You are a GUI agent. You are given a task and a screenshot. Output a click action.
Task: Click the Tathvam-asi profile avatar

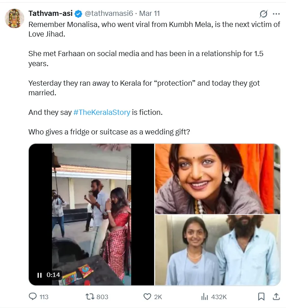click(14, 18)
